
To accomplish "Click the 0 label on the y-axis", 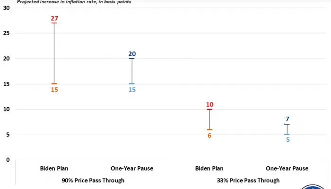I will click(8, 160).
